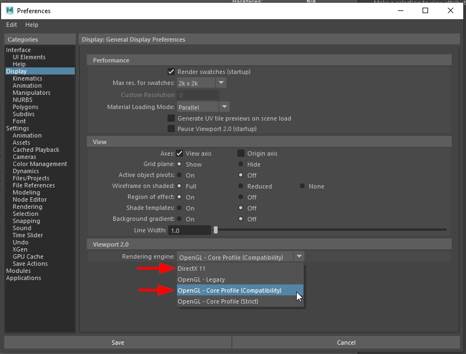Uncheck the View axis option
The image size is (466, 354).
(x=179, y=153)
